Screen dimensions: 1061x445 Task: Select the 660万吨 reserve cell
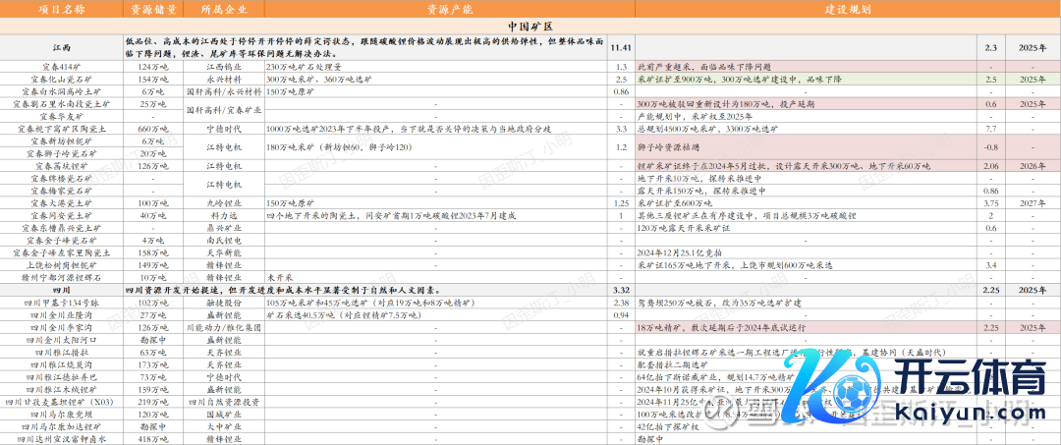point(153,128)
